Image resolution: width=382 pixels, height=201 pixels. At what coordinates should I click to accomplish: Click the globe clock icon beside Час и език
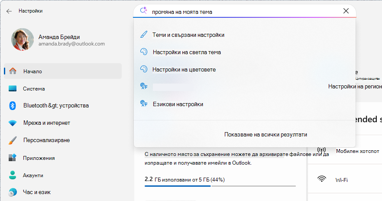coord(13,192)
